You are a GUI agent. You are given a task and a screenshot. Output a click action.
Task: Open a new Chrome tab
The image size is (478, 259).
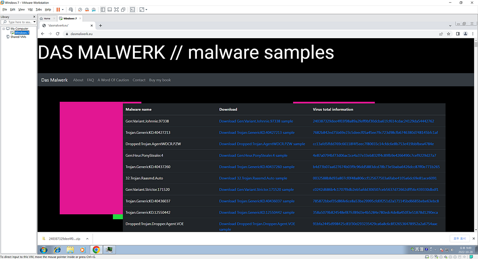(x=100, y=26)
